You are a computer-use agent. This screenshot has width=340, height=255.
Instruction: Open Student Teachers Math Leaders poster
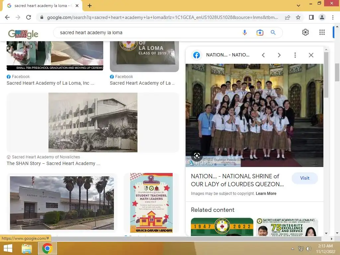[x=151, y=203]
